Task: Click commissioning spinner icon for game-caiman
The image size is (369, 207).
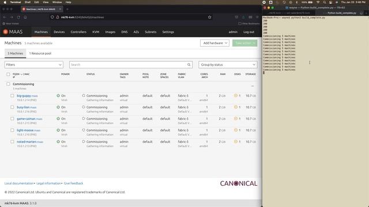Action: pos(84,119)
